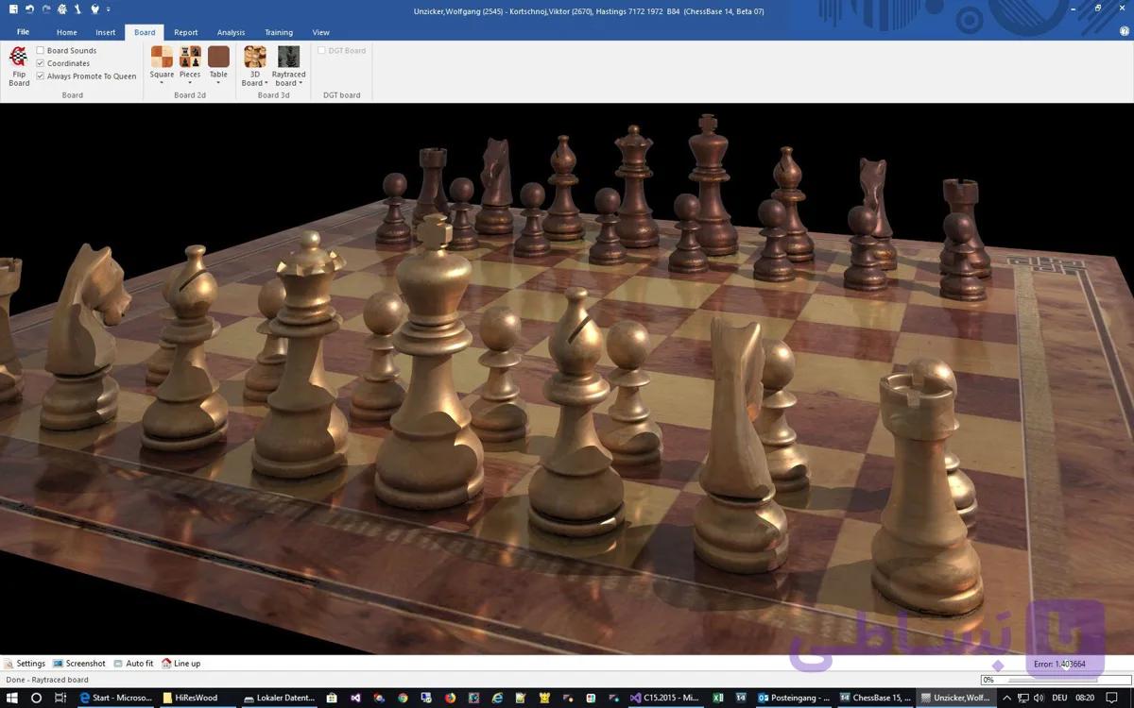Switch to the 3D Board view icon
This screenshot has width=1134, height=708.
[254, 57]
